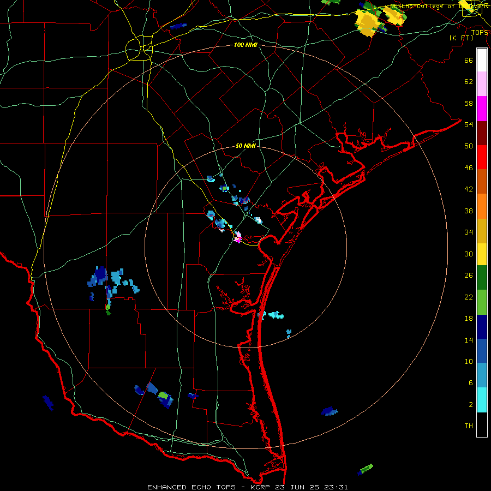Click the light green echo streak offshore bottom right
This screenshot has height=491, width=491.
pyautogui.click(x=366, y=469)
